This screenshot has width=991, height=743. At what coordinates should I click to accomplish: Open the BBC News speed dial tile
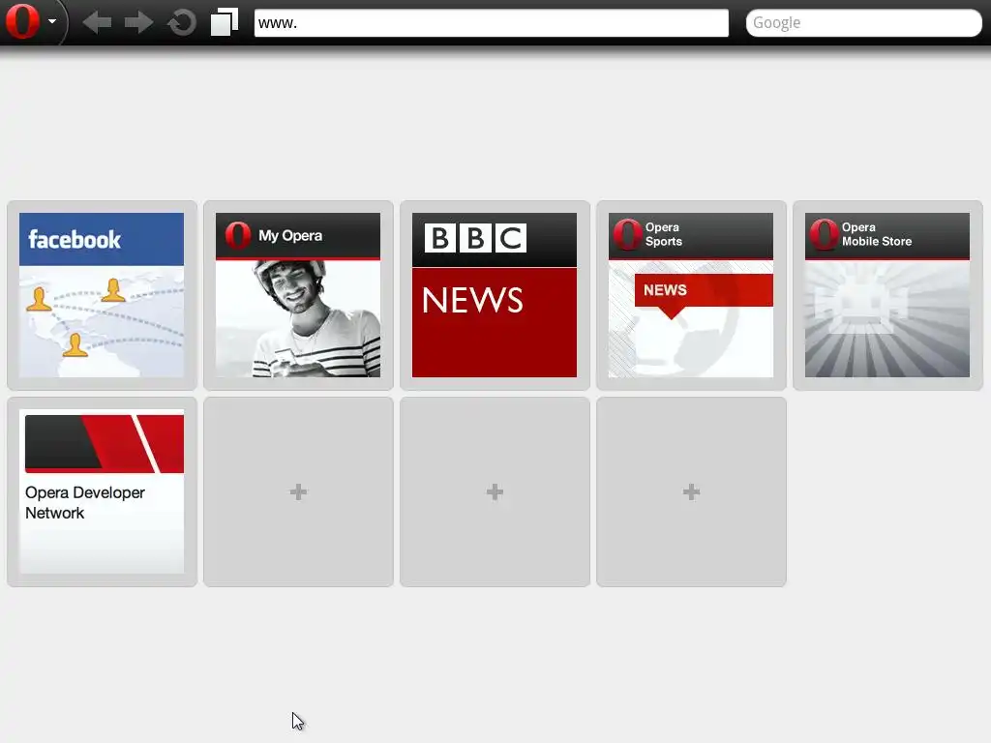[495, 295]
